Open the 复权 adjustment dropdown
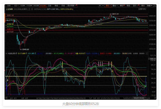The image size is (161, 109). coord(108,5)
